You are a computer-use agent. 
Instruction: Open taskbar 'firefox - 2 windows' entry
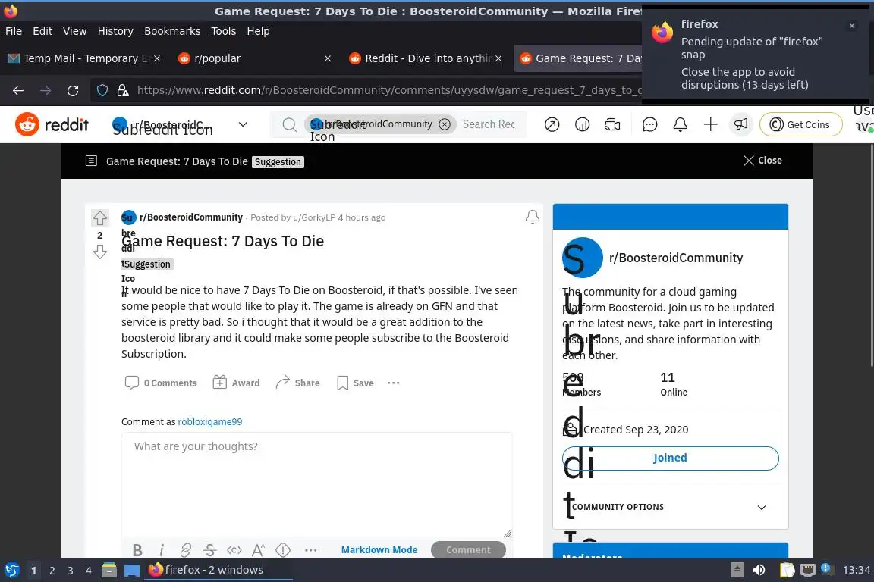coord(218,570)
